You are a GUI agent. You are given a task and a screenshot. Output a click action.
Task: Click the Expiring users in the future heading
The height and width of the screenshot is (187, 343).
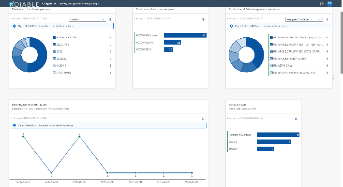30,105
